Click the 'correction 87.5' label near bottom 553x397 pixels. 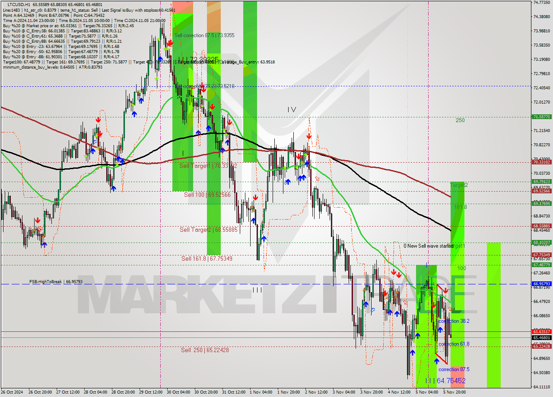[x=454, y=370]
